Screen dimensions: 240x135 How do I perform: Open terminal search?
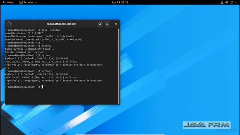(x=100, y=24)
